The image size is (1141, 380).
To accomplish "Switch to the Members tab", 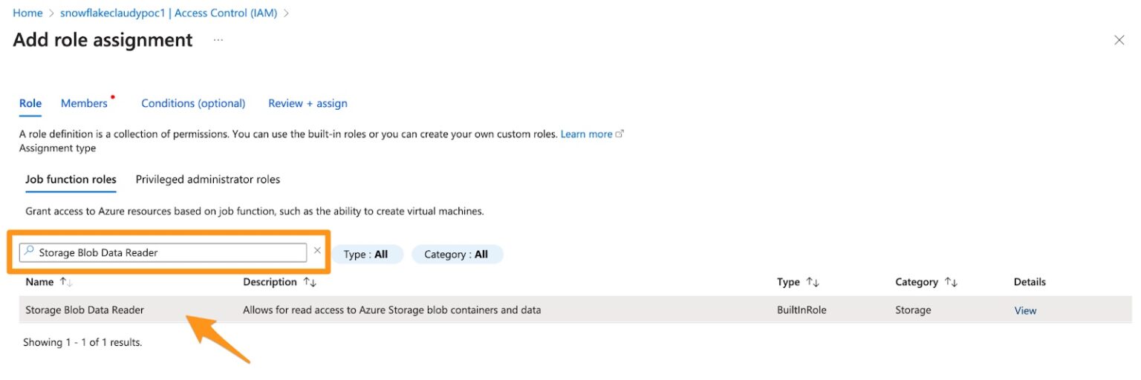I will point(84,103).
